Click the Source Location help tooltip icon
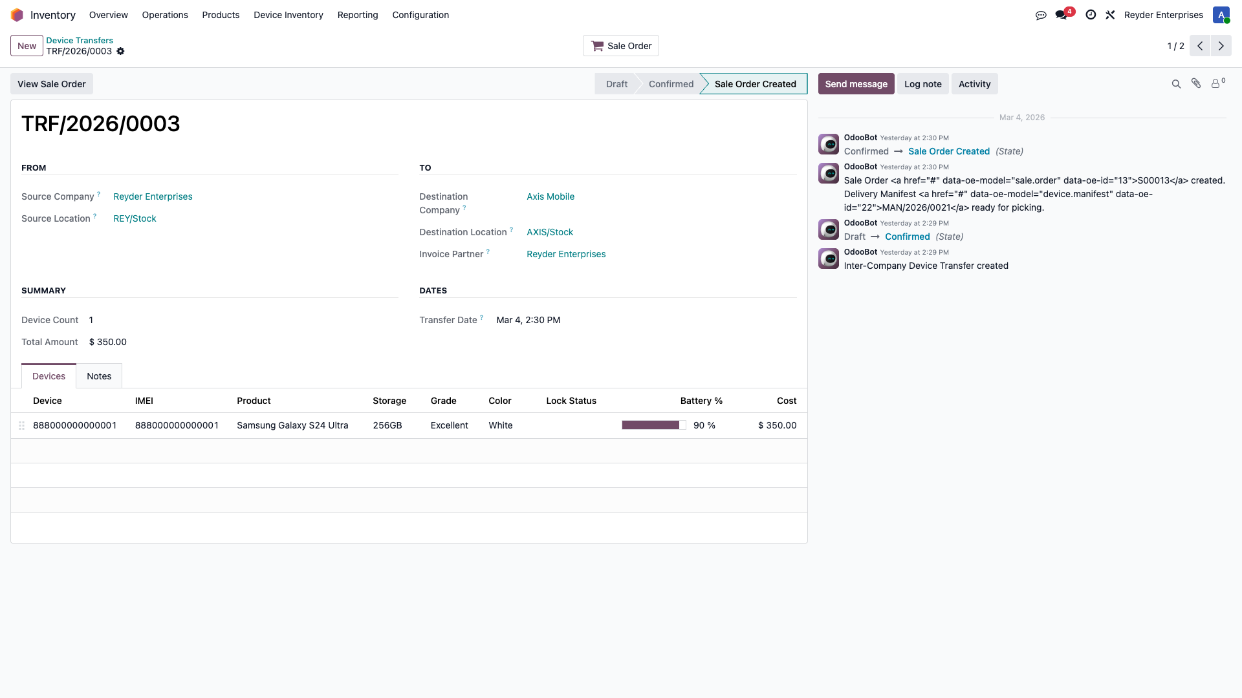This screenshot has height=698, width=1242. pos(94,216)
